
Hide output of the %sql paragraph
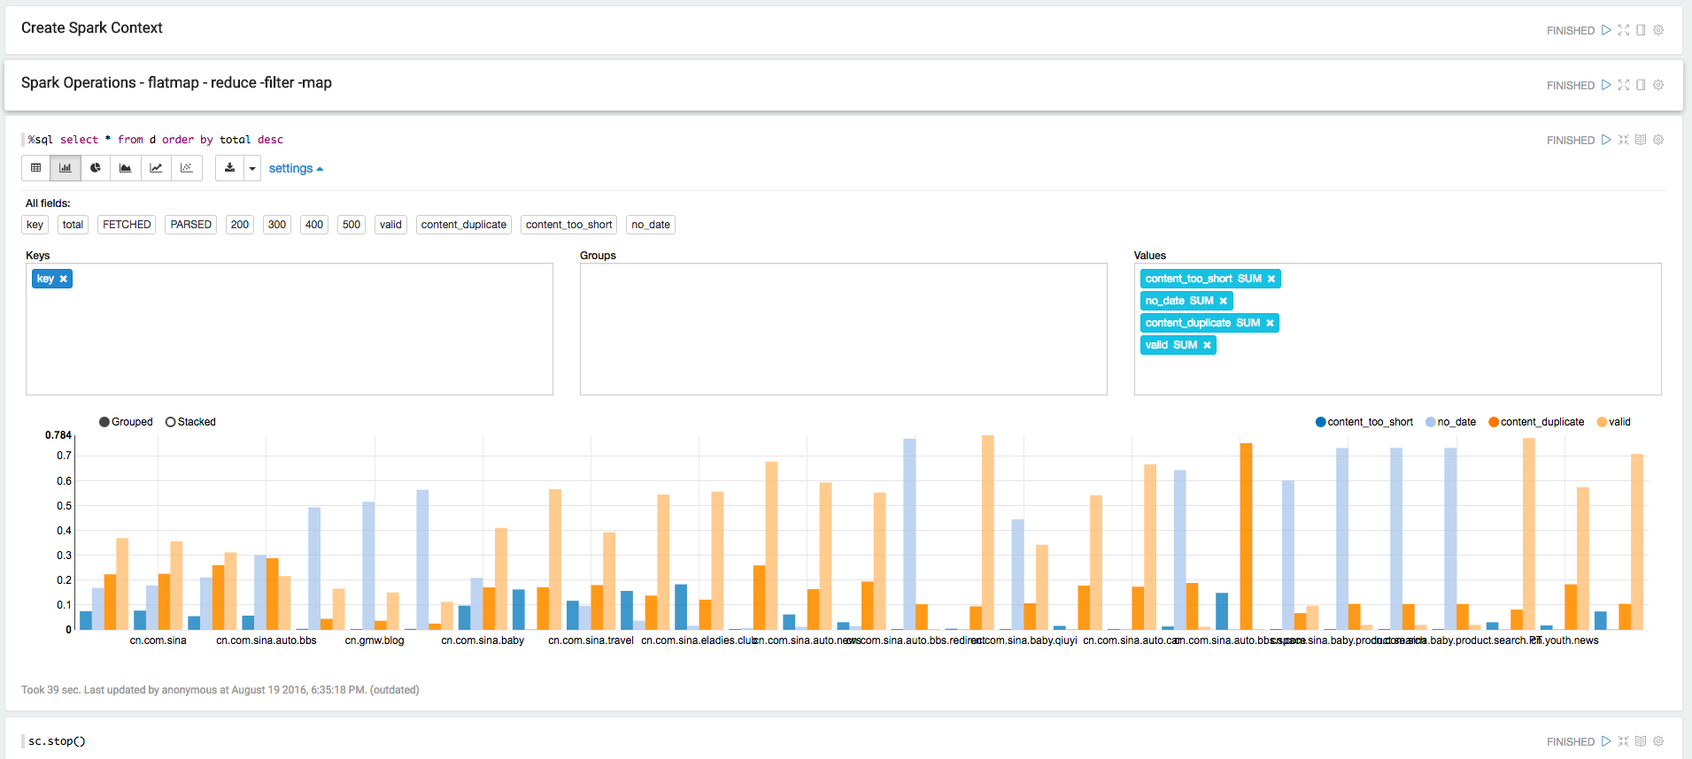pyautogui.click(x=1641, y=140)
